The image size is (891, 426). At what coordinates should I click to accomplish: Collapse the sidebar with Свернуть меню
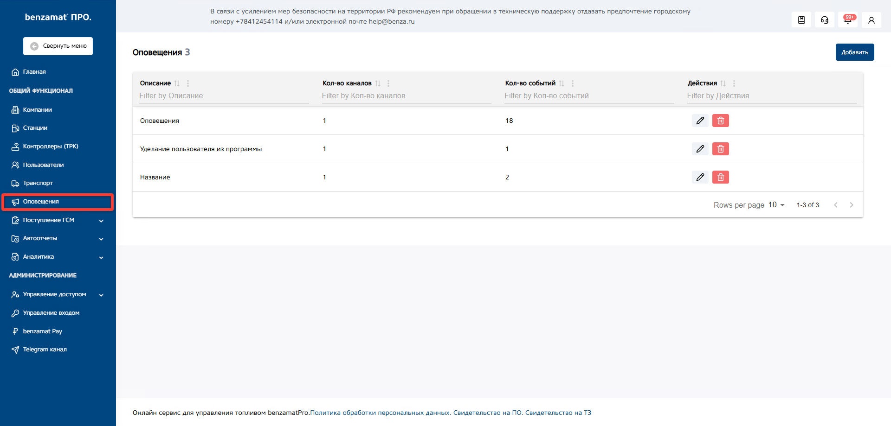[x=58, y=46]
